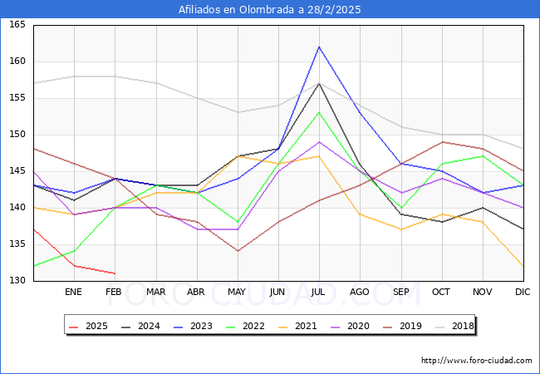540x374 pixels.
Task: Select the 2022 legend label
Action: [253, 326]
